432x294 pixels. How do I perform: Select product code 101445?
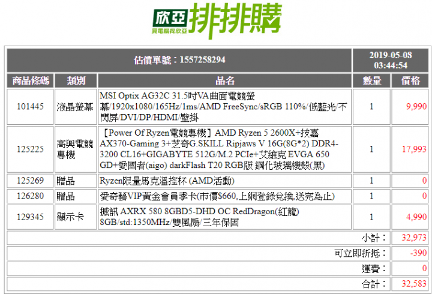click(x=31, y=107)
